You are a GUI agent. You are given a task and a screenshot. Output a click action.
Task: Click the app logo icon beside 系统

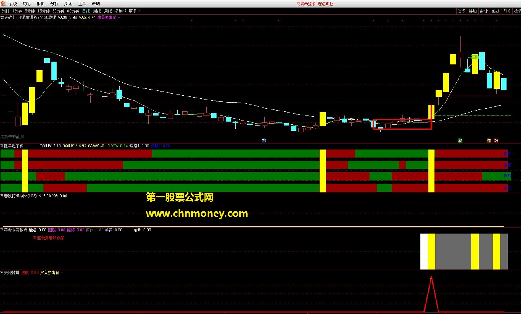(3, 3)
